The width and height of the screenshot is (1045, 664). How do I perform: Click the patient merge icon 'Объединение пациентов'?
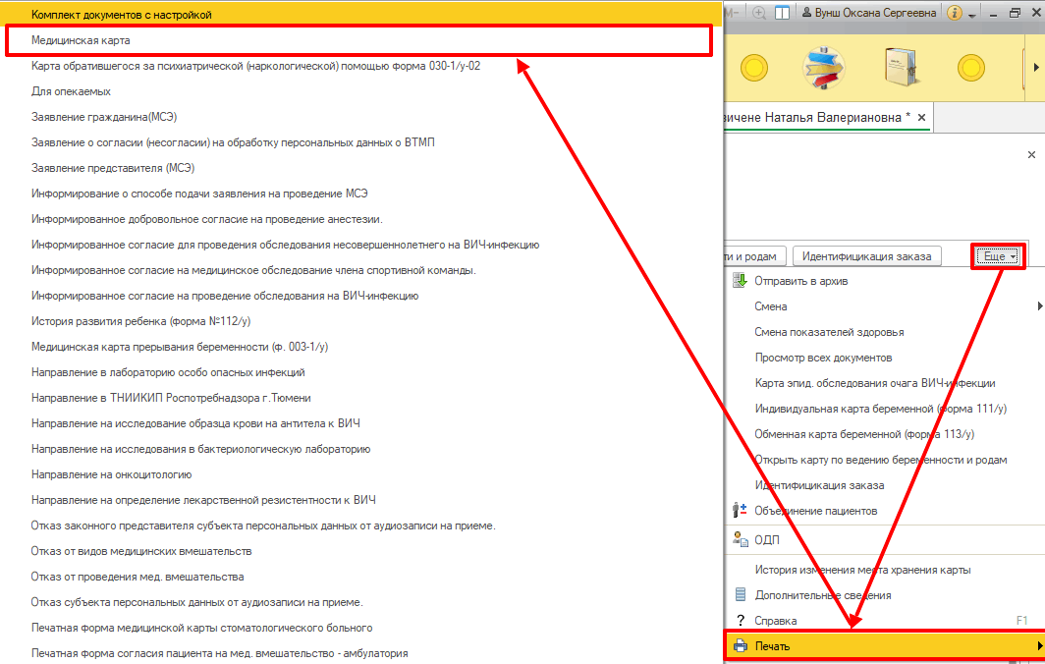[741, 511]
